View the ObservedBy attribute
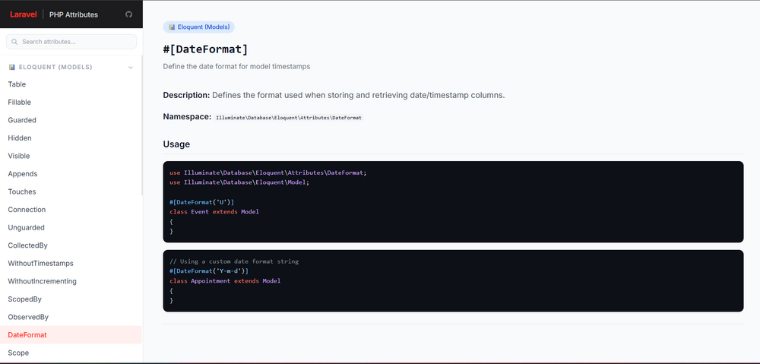The width and height of the screenshot is (760, 364). (x=71, y=318)
